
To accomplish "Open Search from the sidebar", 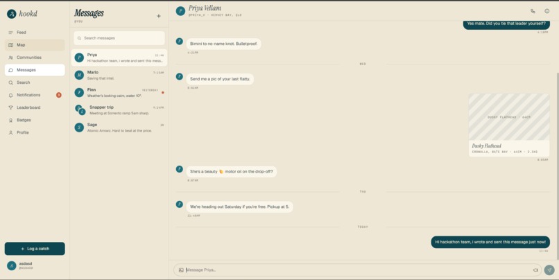I will point(35,82).
